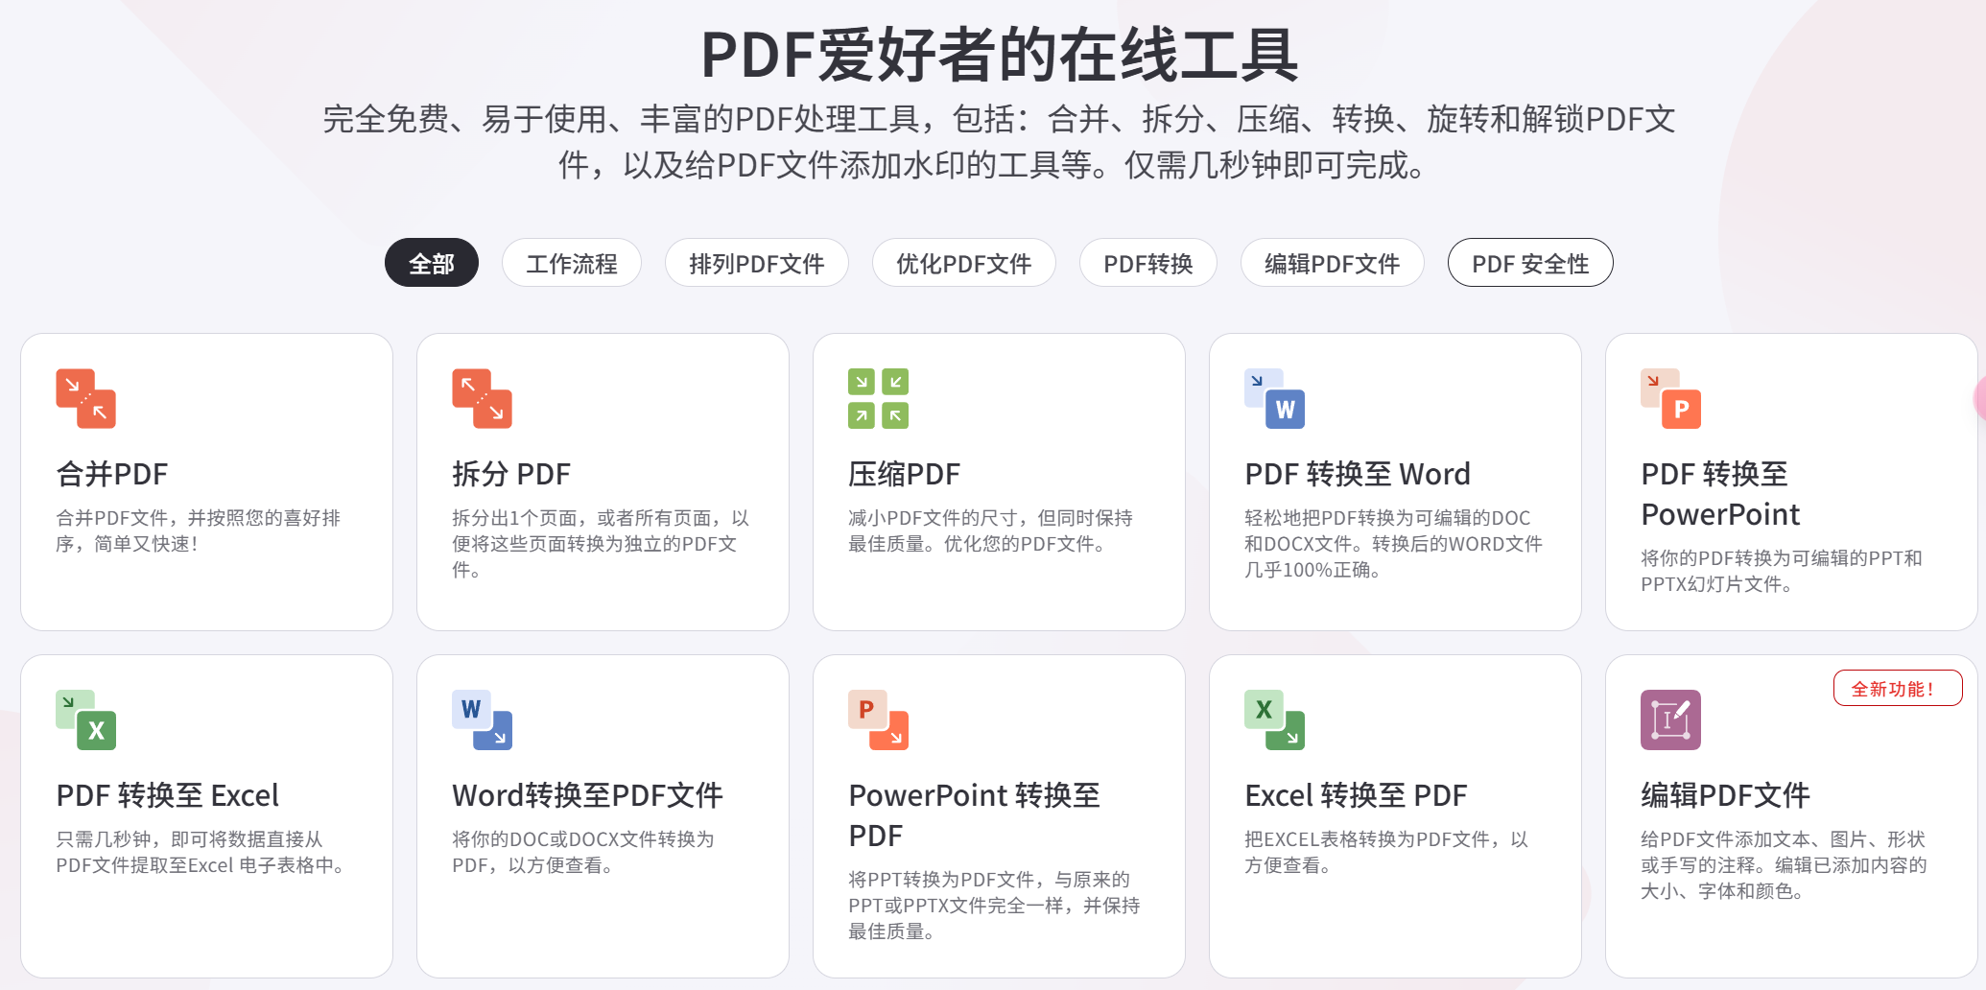The image size is (1986, 990).
Task: Click the green 压缩PDF compress icon
Action: [x=878, y=398]
